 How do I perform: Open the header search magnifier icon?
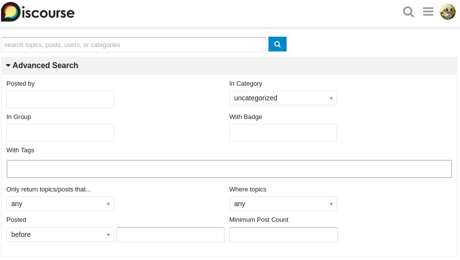click(x=408, y=12)
